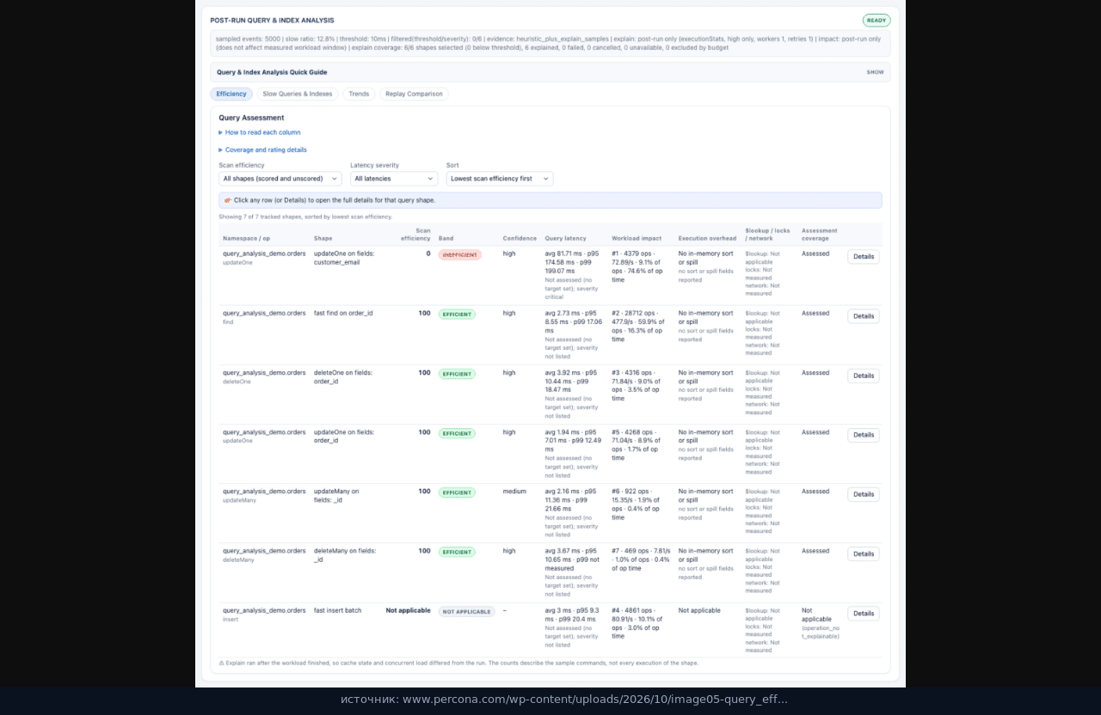The height and width of the screenshot is (715, 1101).
Task: Open the Latency severity dropdown
Action: click(x=394, y=179)
